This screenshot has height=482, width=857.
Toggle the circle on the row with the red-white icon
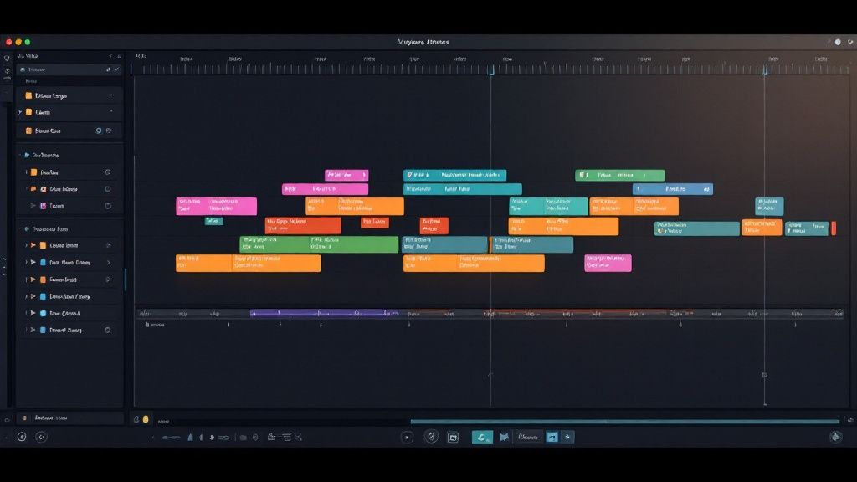tap(108, 189)
